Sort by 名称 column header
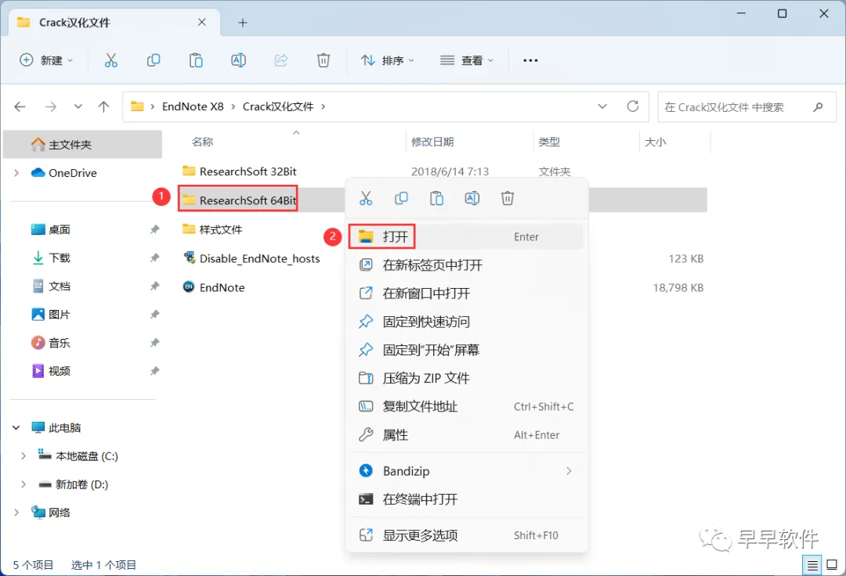This screenshot has height=576, width=846. pos(202,142)
